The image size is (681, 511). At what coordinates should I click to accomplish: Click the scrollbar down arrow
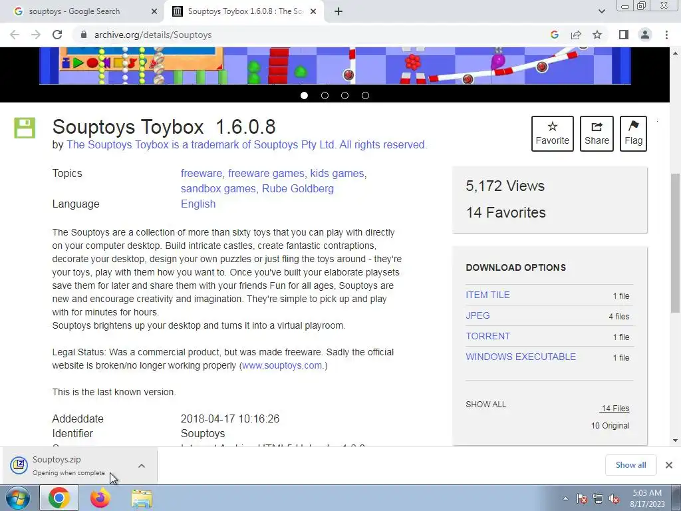[x=676, y=440]
